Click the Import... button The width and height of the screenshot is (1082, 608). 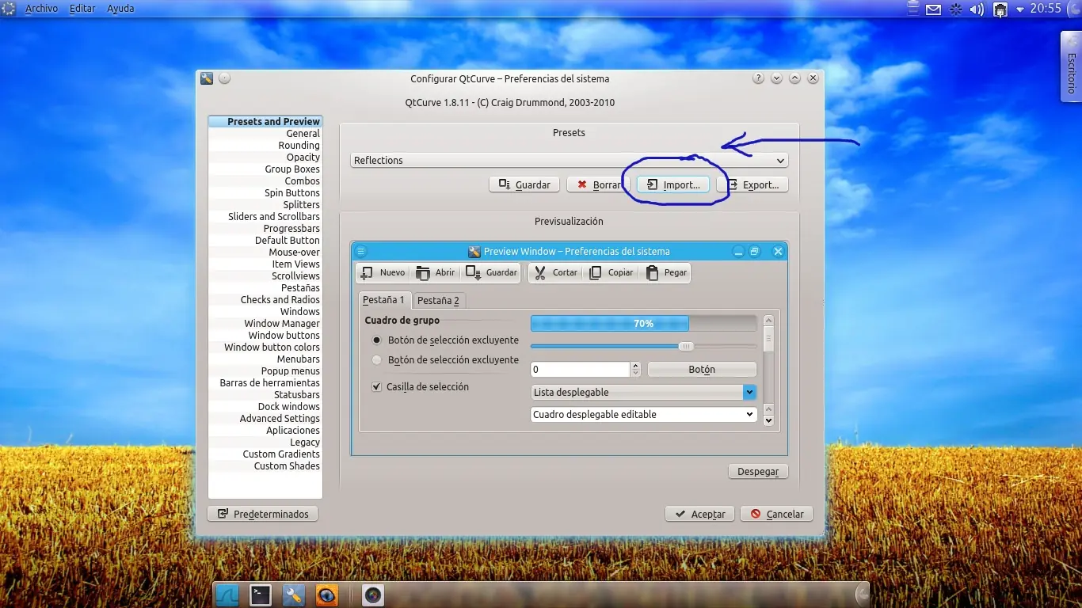point(673,185)
